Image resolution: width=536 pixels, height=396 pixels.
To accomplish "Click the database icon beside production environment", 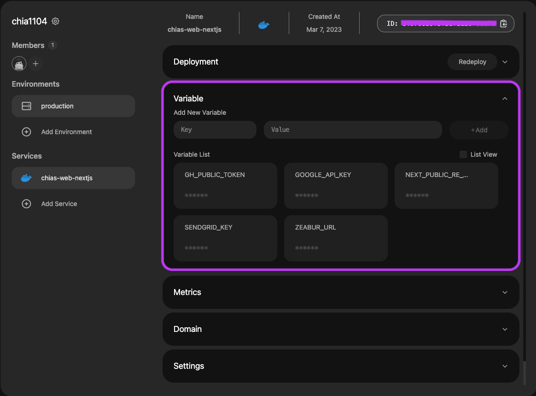I will (26, 106).
